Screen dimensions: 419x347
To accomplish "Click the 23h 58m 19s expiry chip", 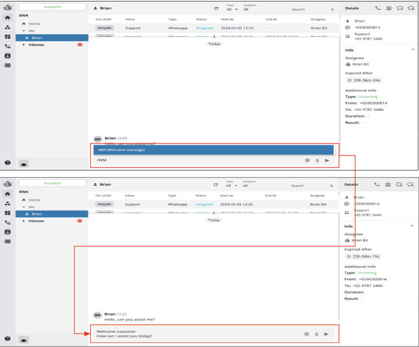I will coord(363,256).
